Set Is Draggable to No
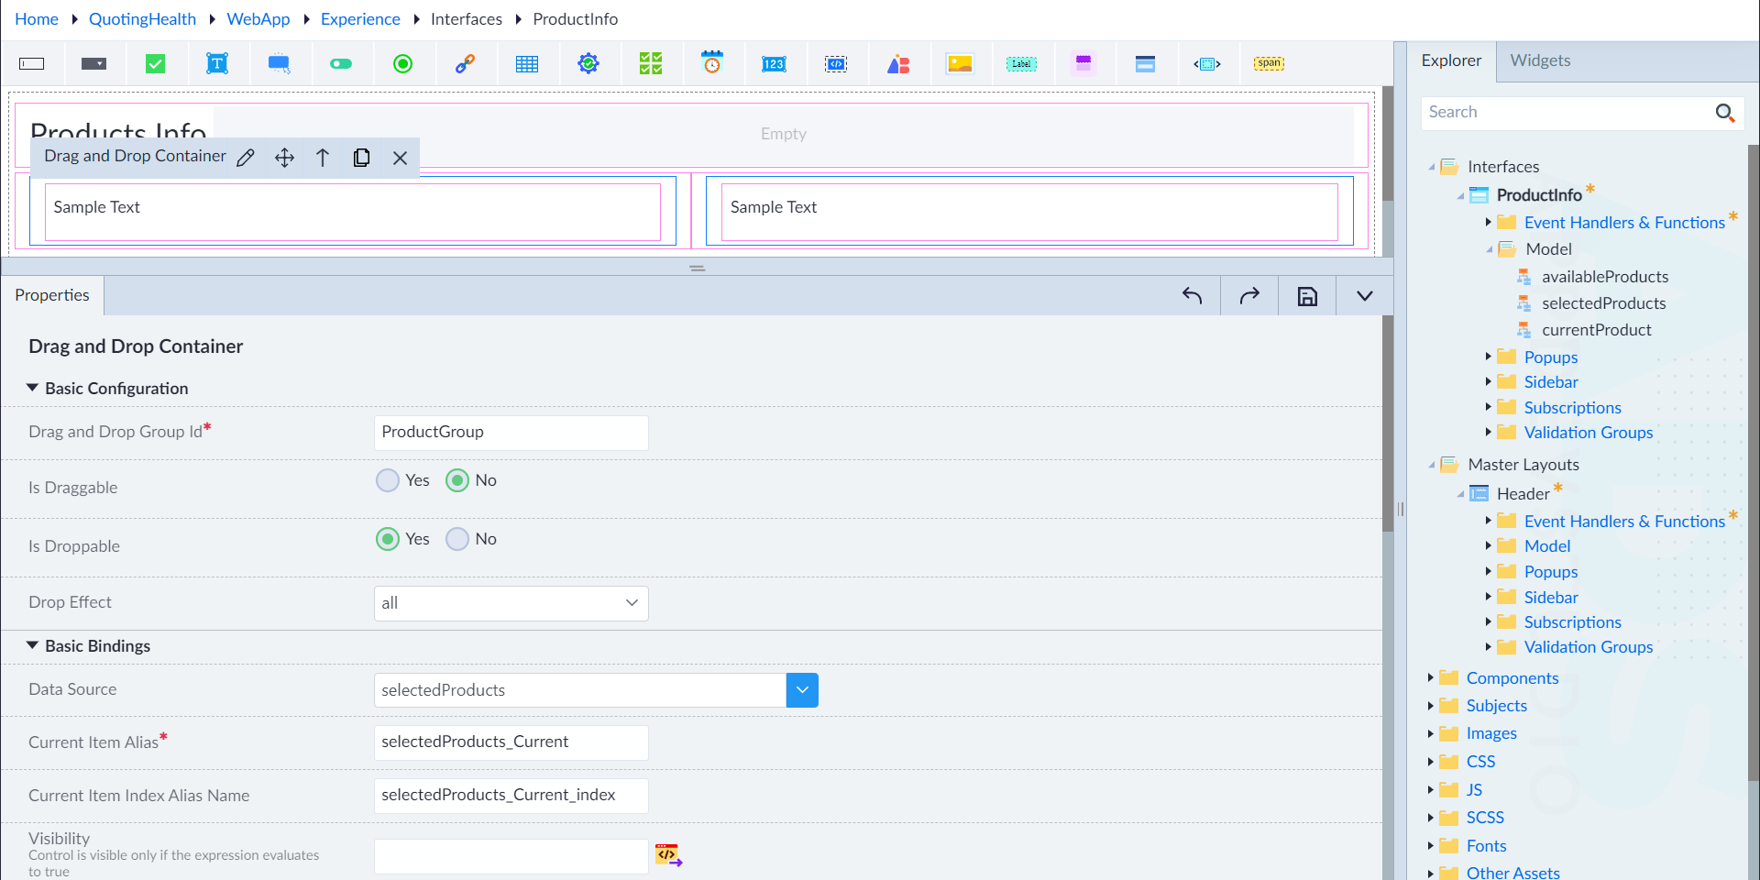 [457, 480]
